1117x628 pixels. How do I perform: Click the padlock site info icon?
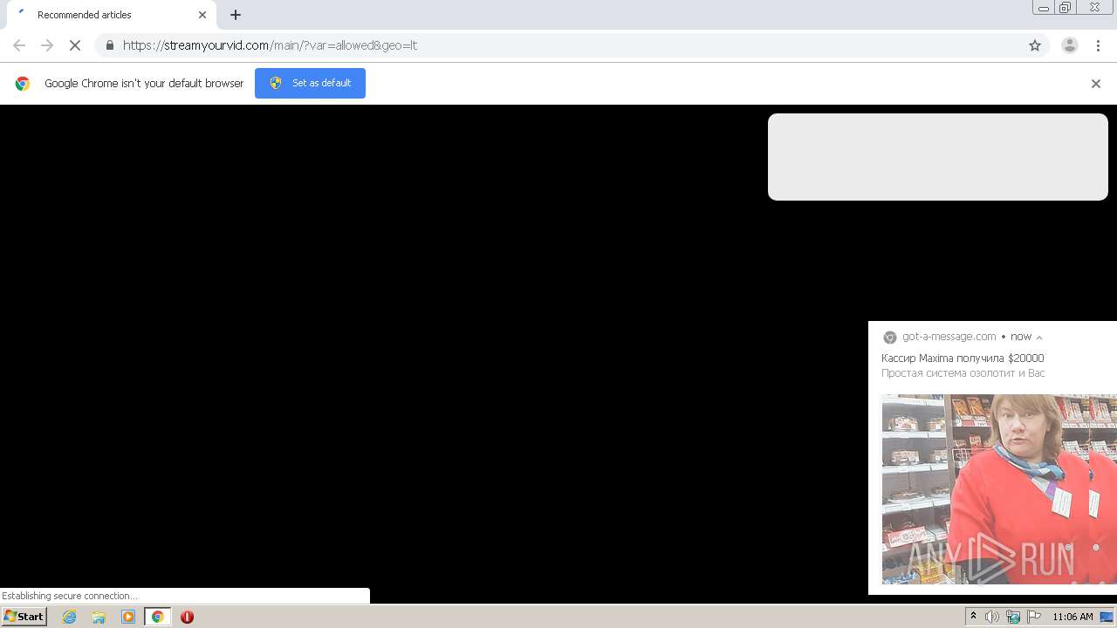coord(109,45)
